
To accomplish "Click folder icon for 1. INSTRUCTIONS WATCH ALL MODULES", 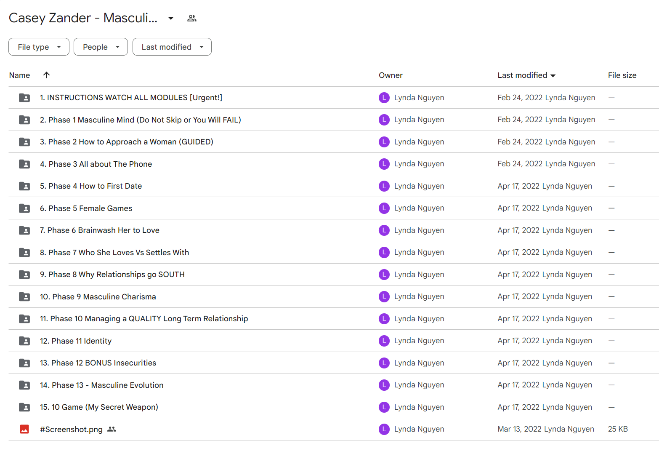I will coord(24,98).
